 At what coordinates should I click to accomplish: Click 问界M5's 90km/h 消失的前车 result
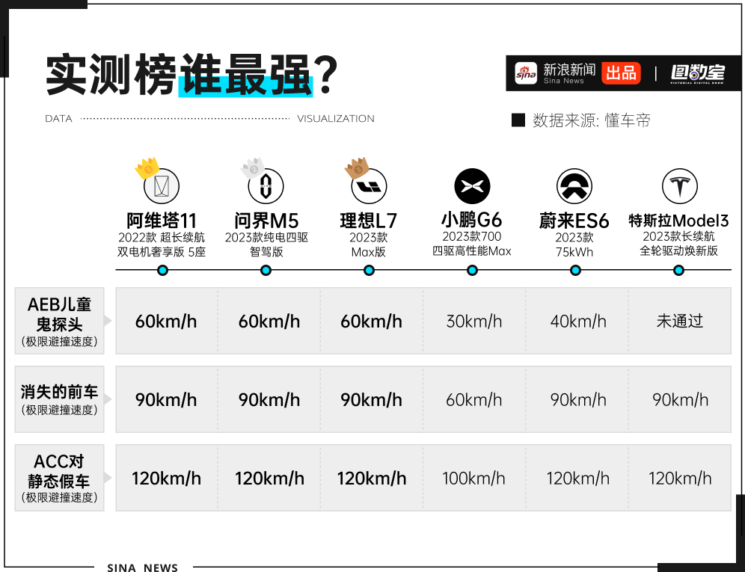pos(269,399)
